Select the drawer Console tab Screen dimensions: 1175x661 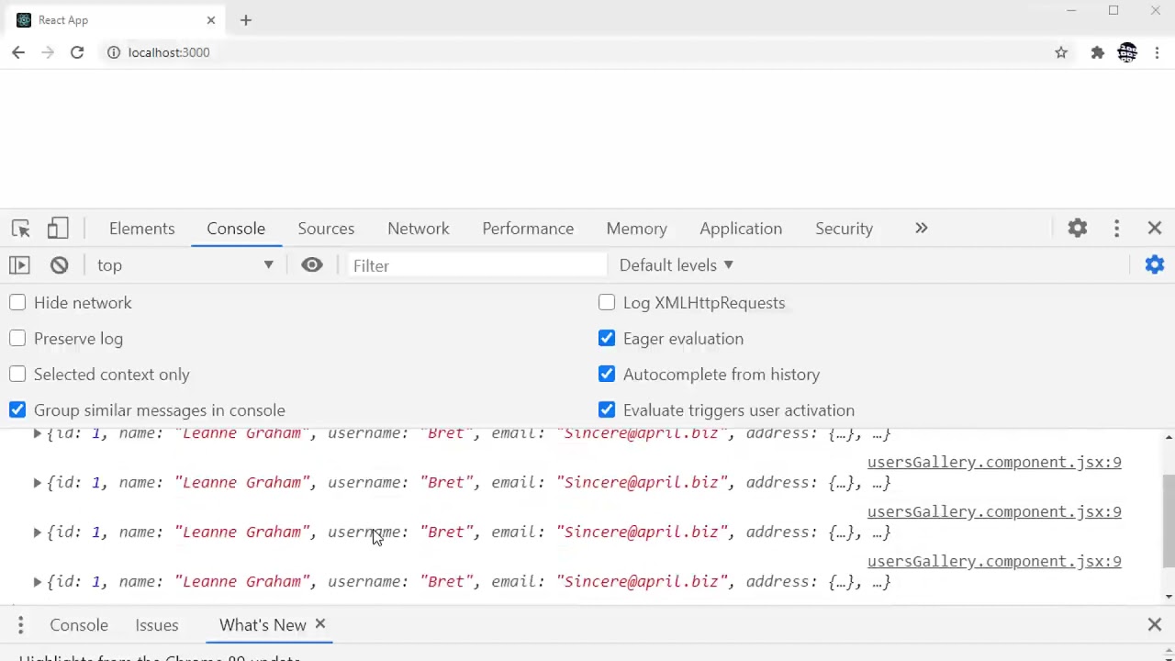(x=79, y=625)
